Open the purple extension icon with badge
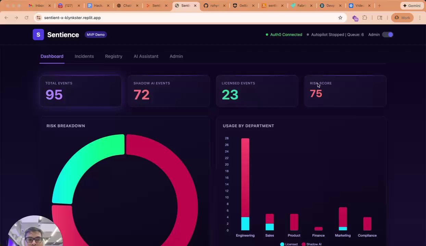426x246 pixels. click(x=355, y=18)
